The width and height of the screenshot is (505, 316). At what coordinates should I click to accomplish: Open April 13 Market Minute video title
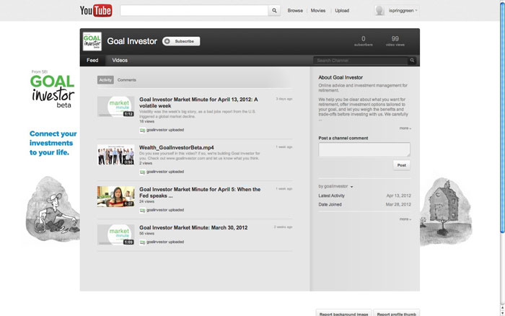[x=198, y=102]
